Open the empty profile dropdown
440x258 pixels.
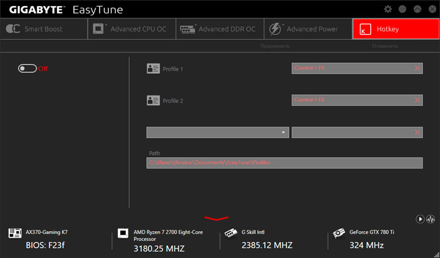[x=218, y=132]
